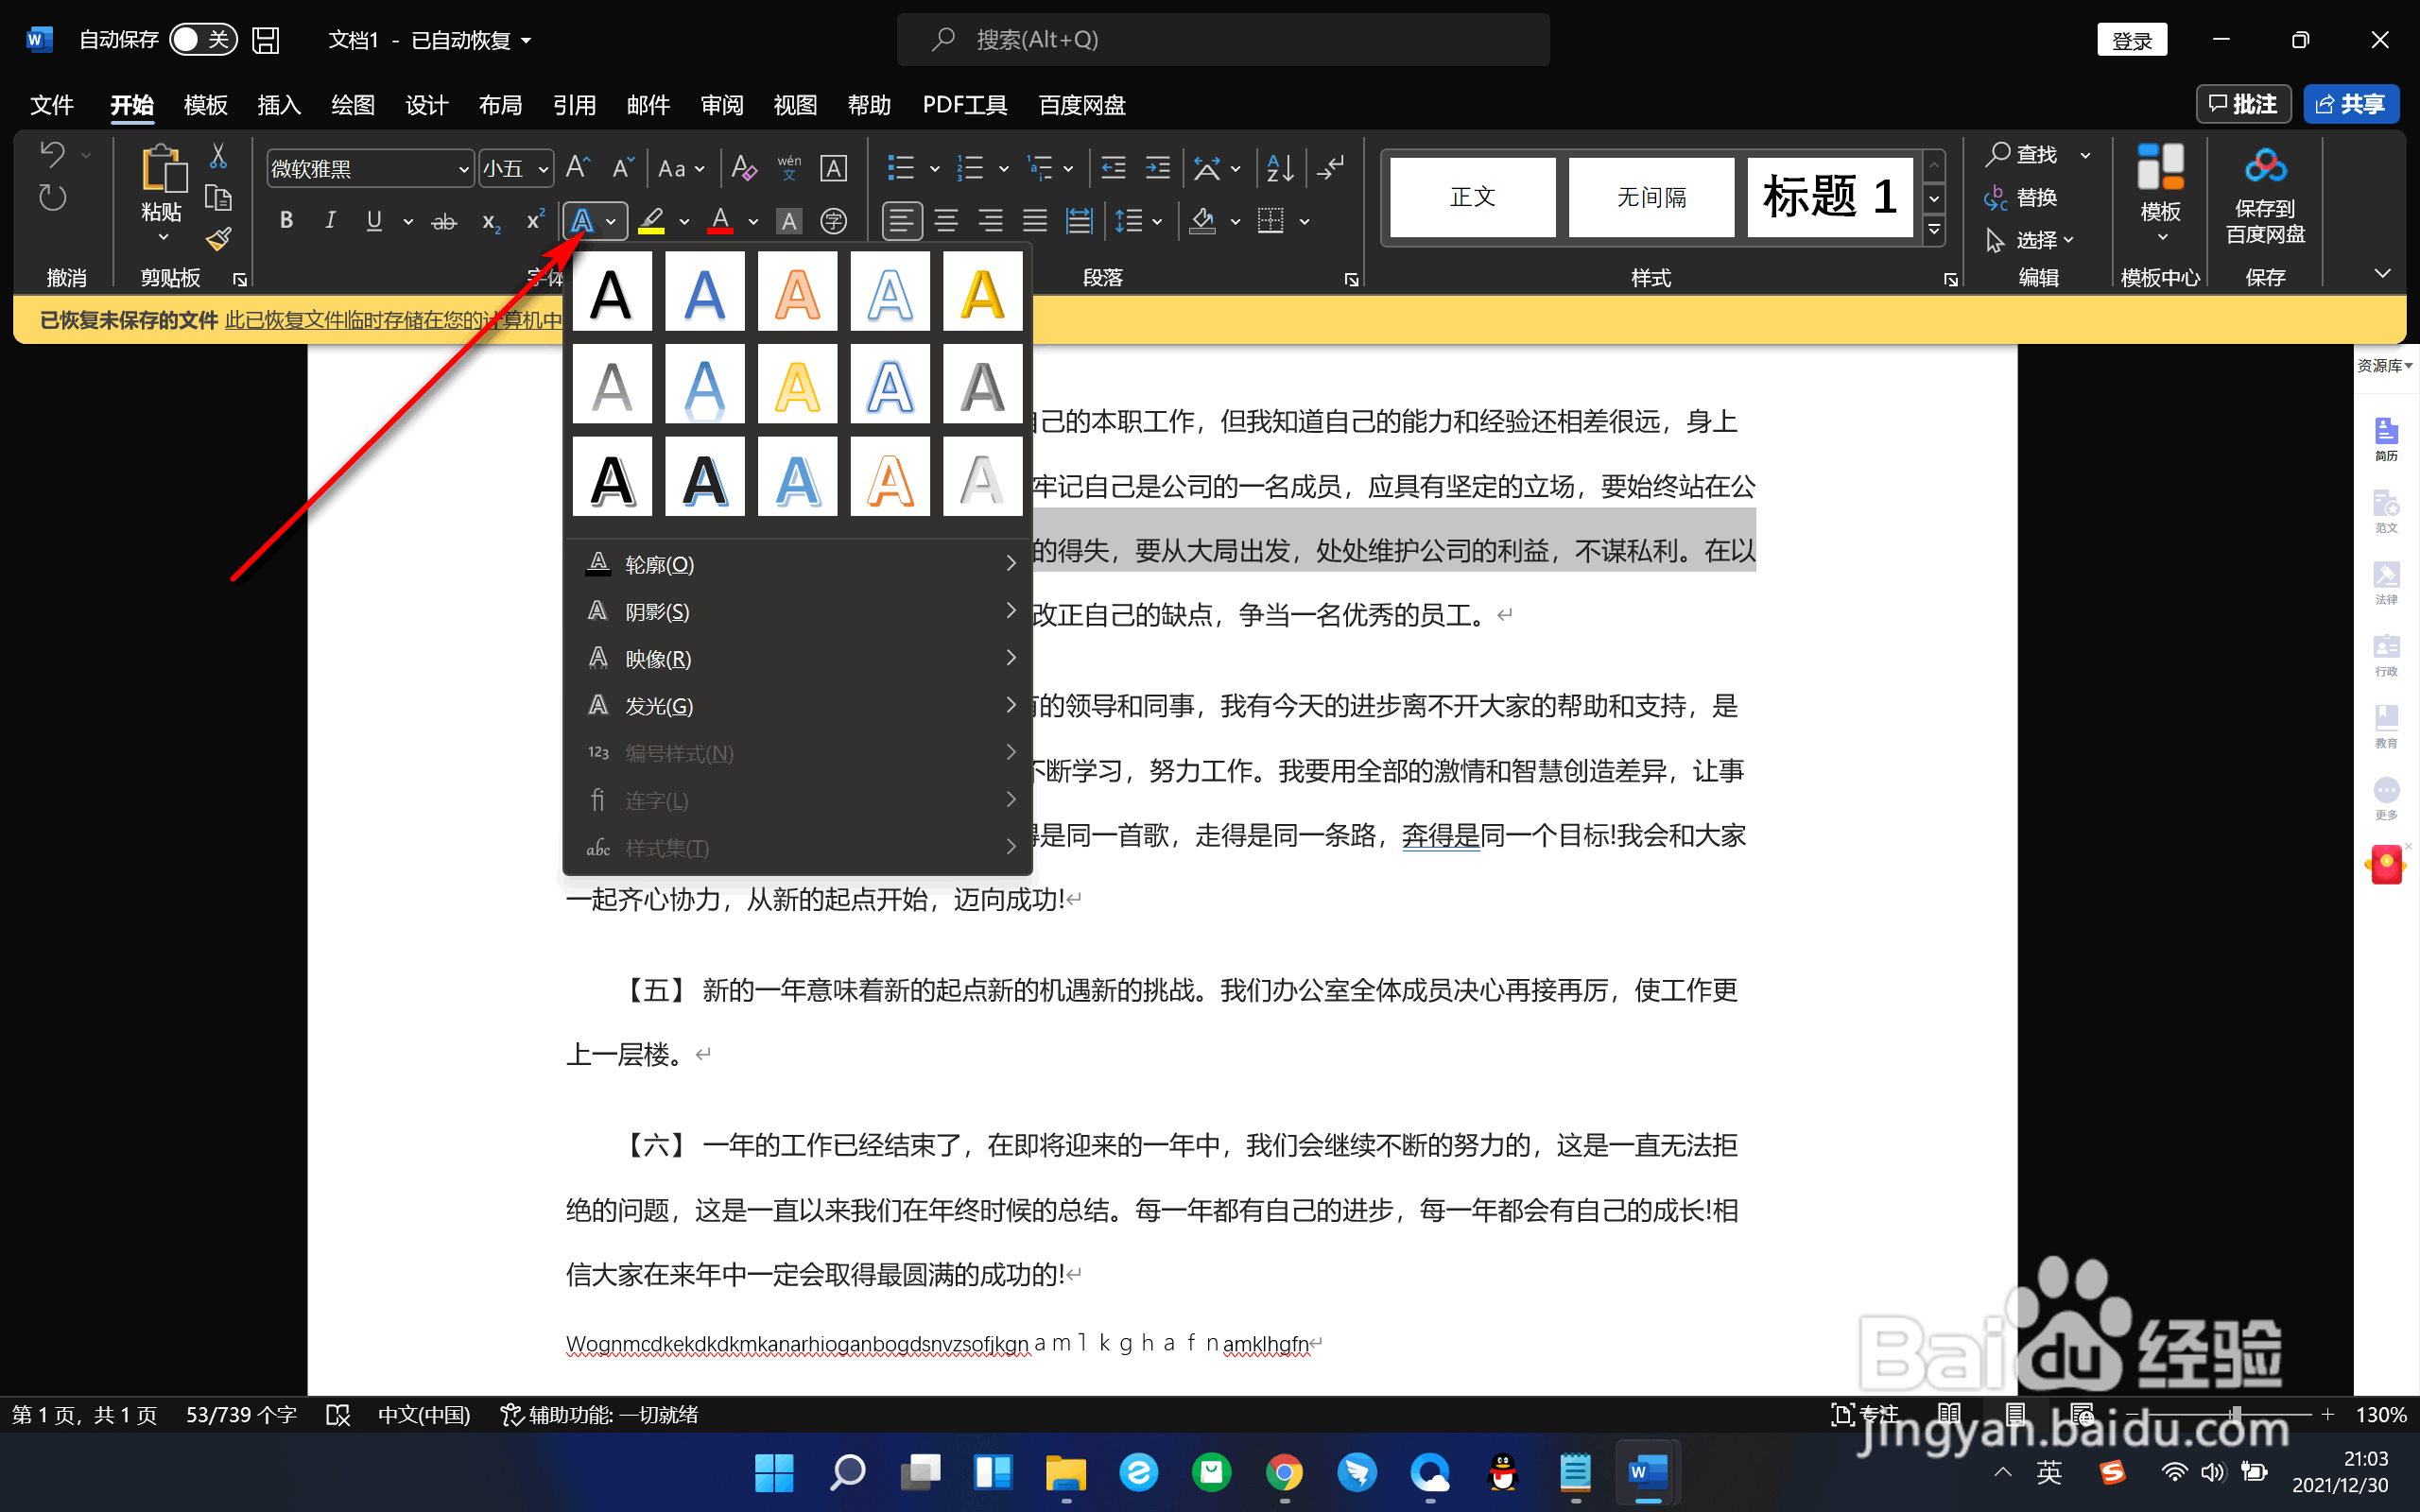Click the Save to Baidu Netdisk icon
Screen dimensions: 2420x1512
click(2265, 195)
